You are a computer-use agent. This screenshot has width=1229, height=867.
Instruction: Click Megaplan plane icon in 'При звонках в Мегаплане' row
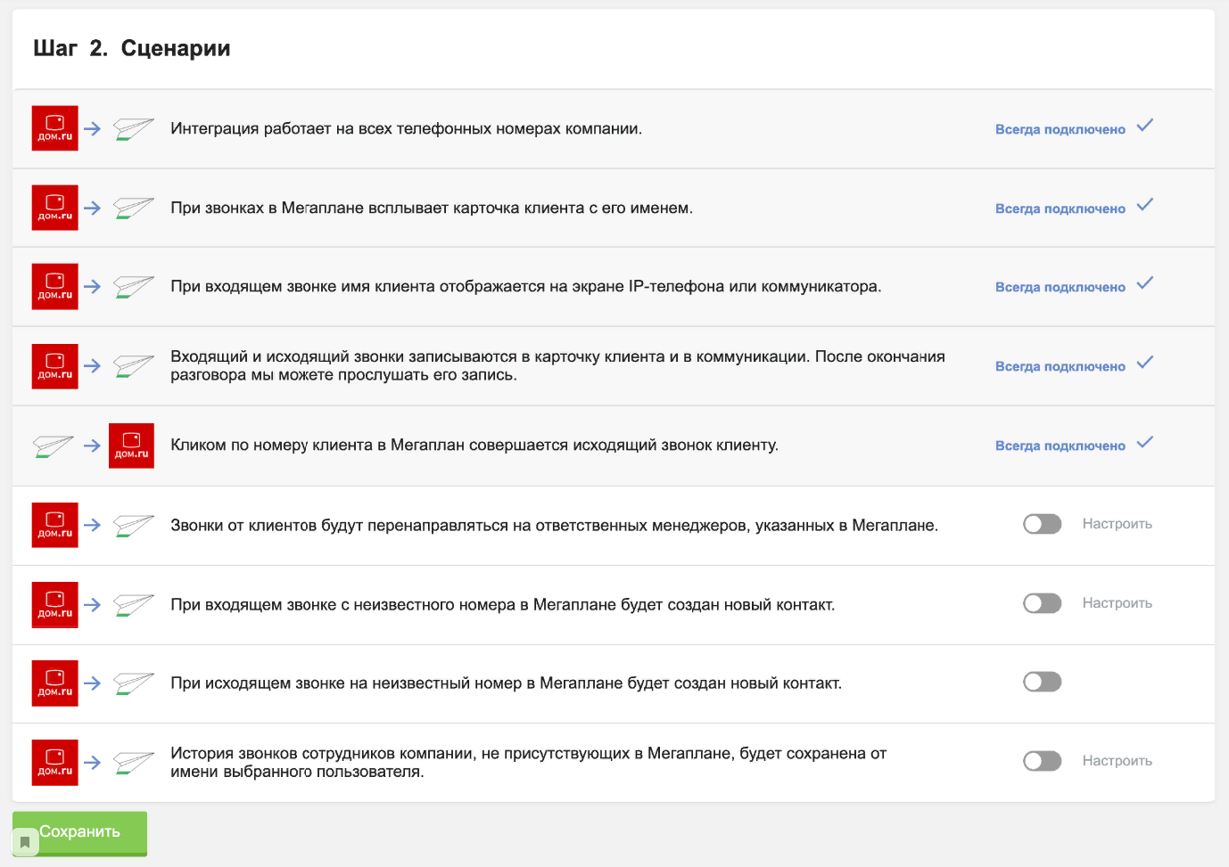pos(134,209)
